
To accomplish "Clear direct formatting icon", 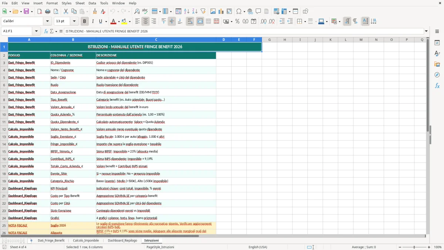I will click(103, 11).
